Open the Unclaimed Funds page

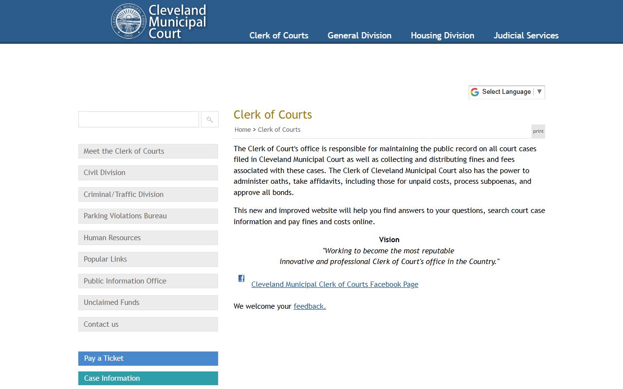[x=148, y=302]
